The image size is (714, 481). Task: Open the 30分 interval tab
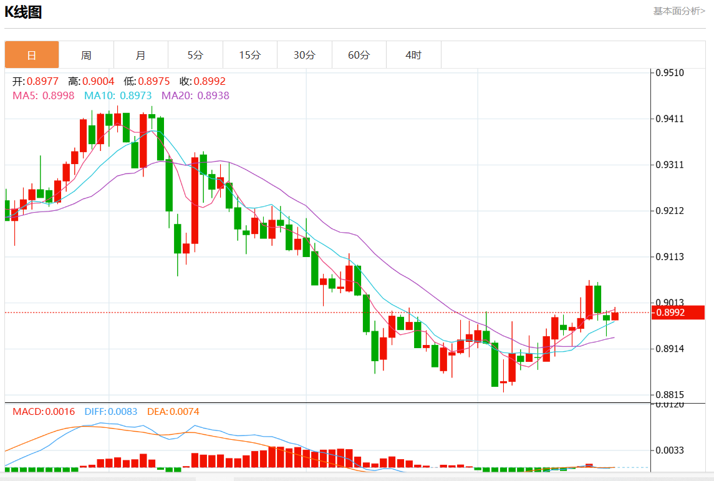305,55
